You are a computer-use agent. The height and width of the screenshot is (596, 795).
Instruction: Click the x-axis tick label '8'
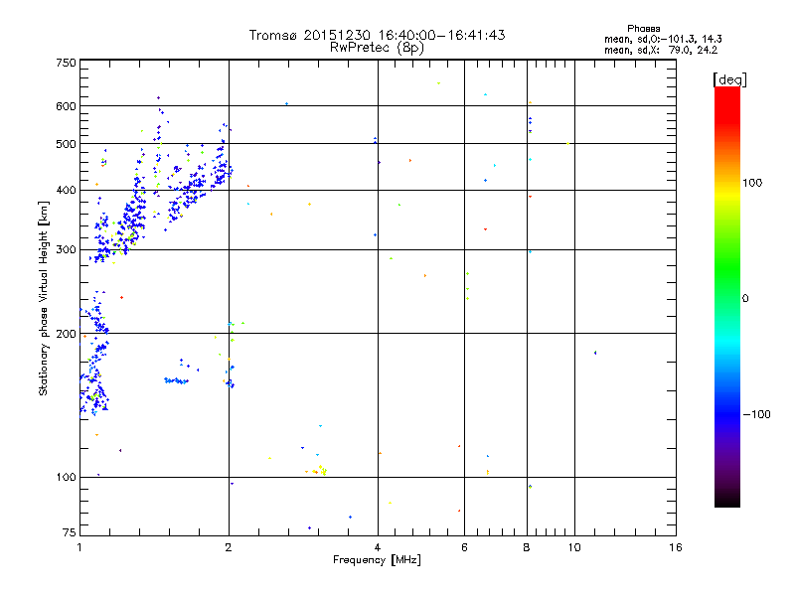527,547
